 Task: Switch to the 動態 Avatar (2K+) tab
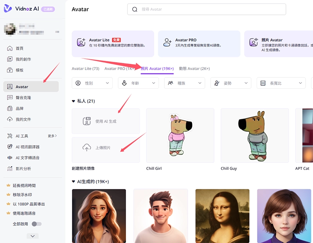194,68
